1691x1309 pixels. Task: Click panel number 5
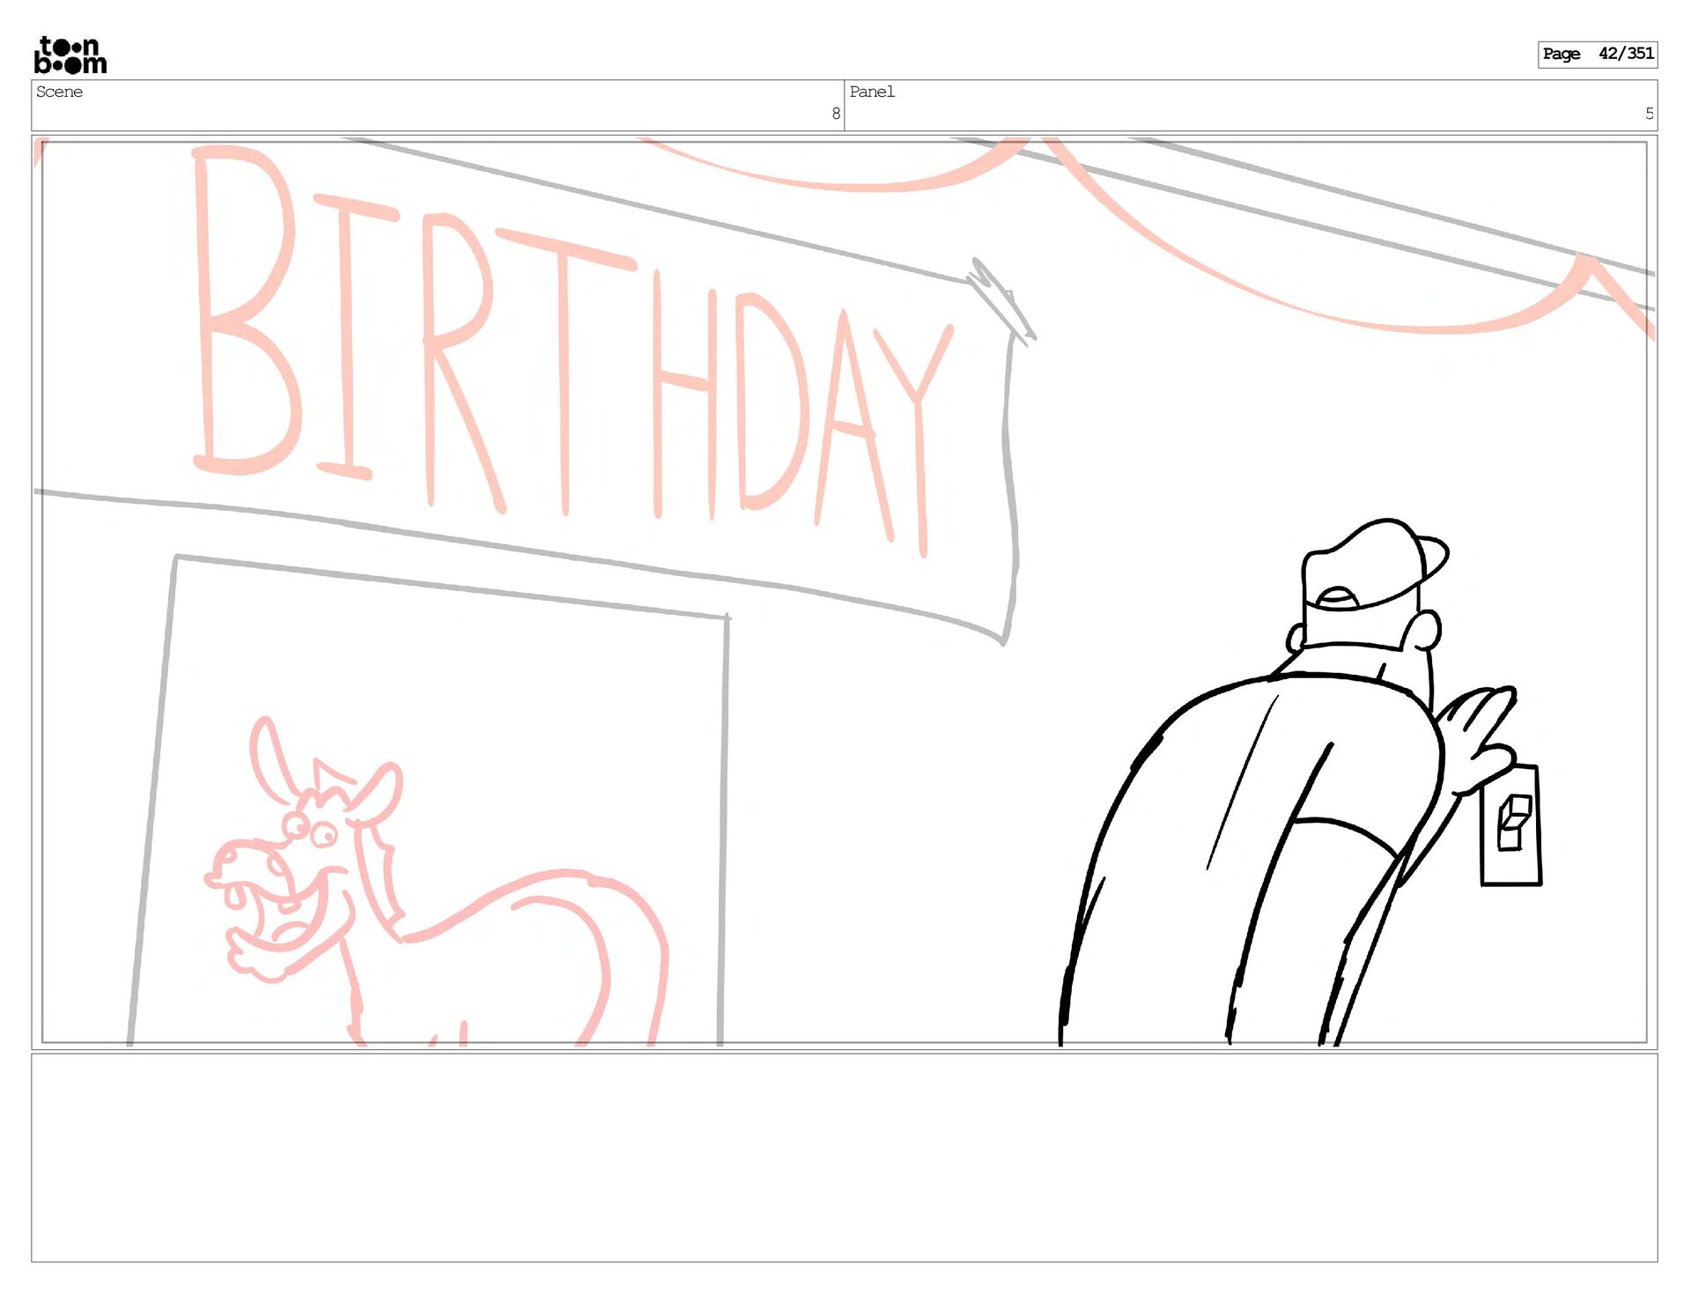1649,114
